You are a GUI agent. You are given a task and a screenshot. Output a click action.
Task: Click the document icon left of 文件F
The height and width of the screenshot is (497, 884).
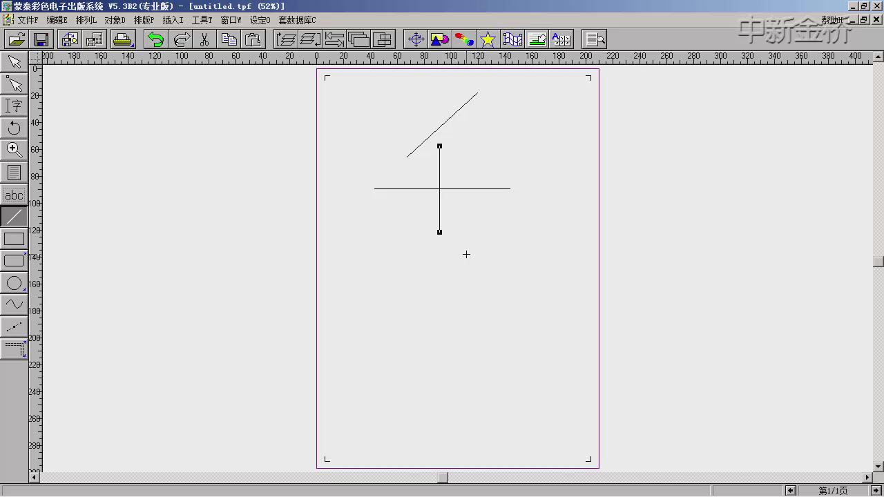8,20
